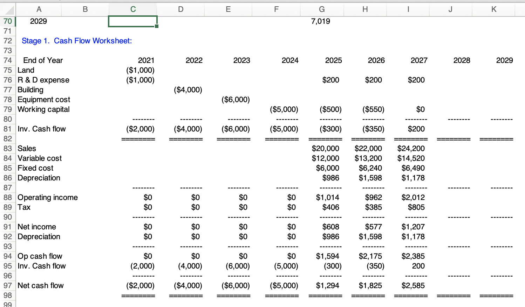Select the 'Working capital' label cell

pos(43,109)
